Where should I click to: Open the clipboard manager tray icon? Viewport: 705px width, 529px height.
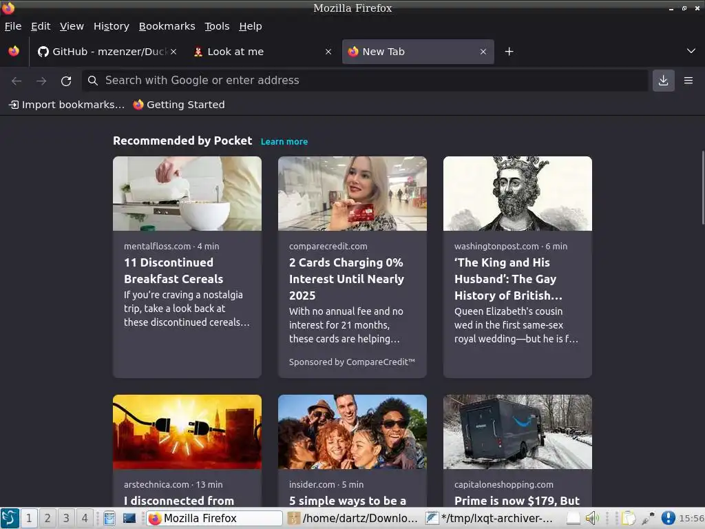pos(629,518)
